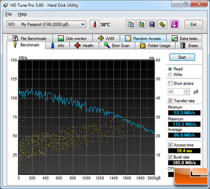This screenshot has width=210, height=189.
Task: Enable the Short stroke checkbox
Action: click(x=170, y=83)
